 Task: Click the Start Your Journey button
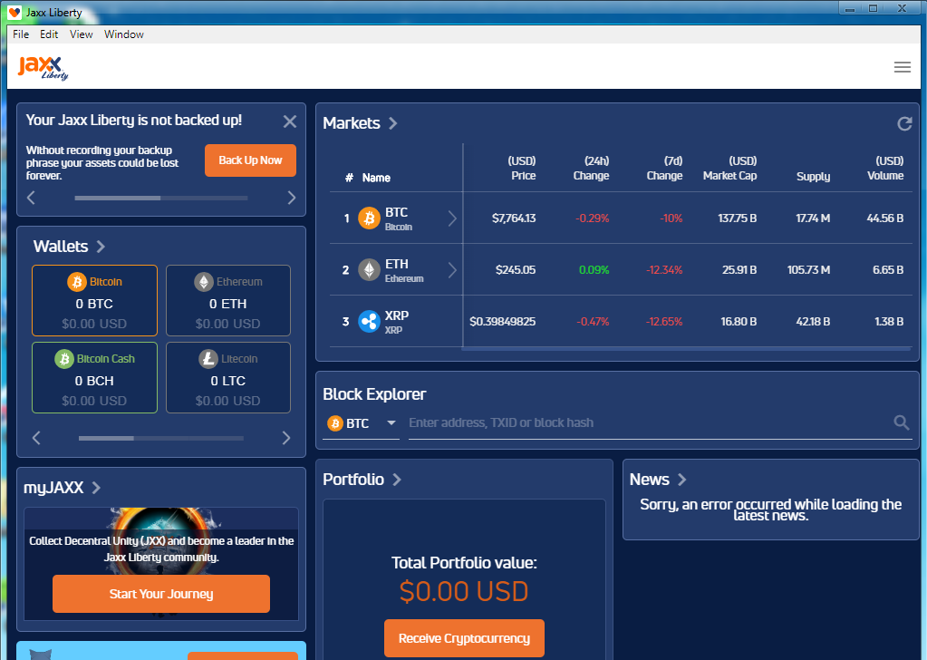[160, 594]
